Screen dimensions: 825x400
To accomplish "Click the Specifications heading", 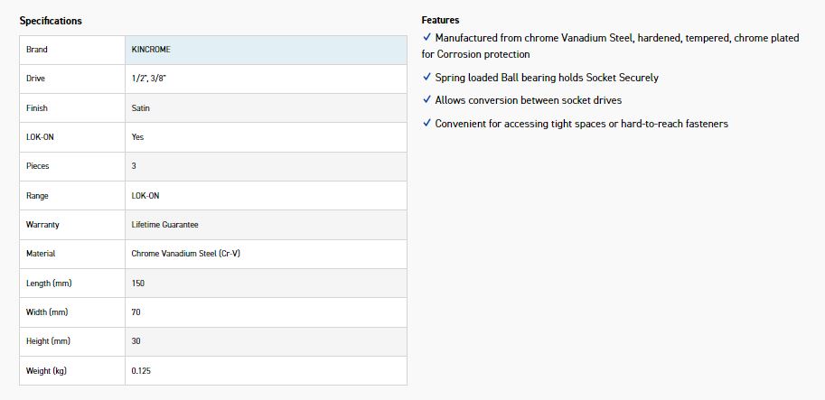I will (51, 21).
